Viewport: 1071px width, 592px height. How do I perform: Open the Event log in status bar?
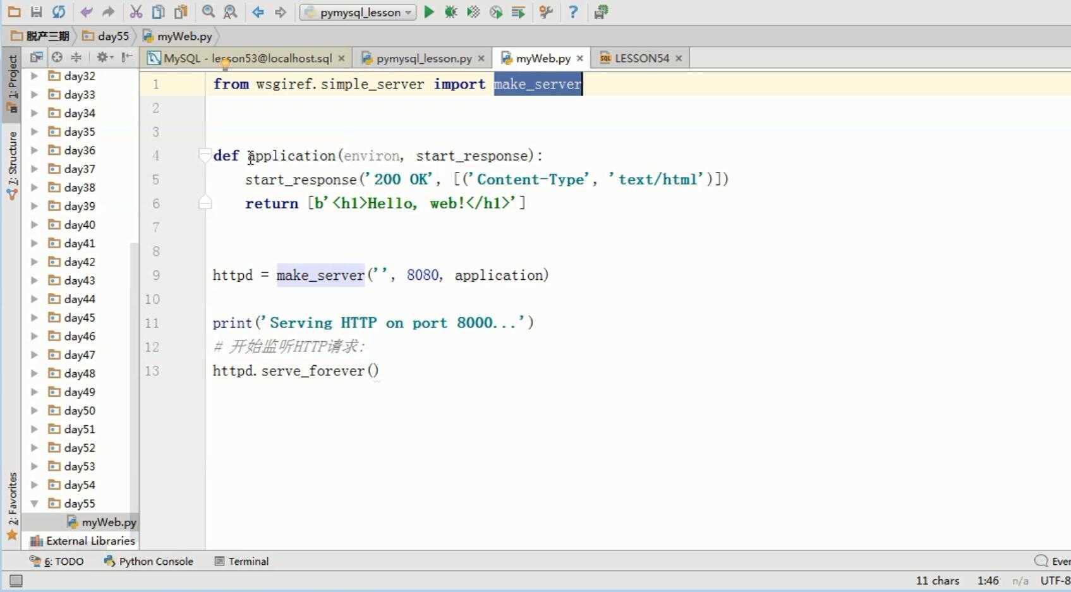coord(1052,561)
